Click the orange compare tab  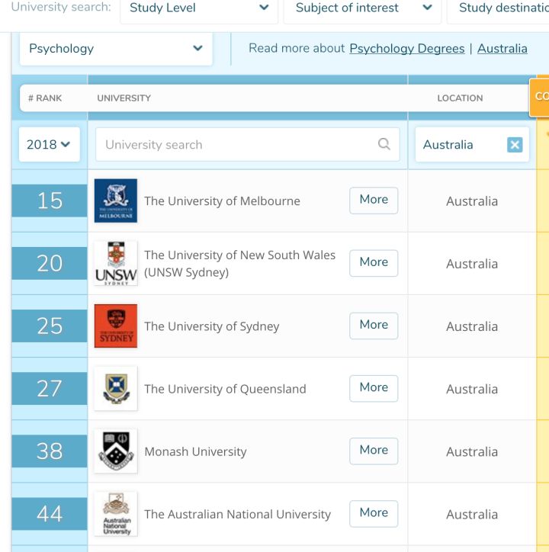tap(540, 97)
